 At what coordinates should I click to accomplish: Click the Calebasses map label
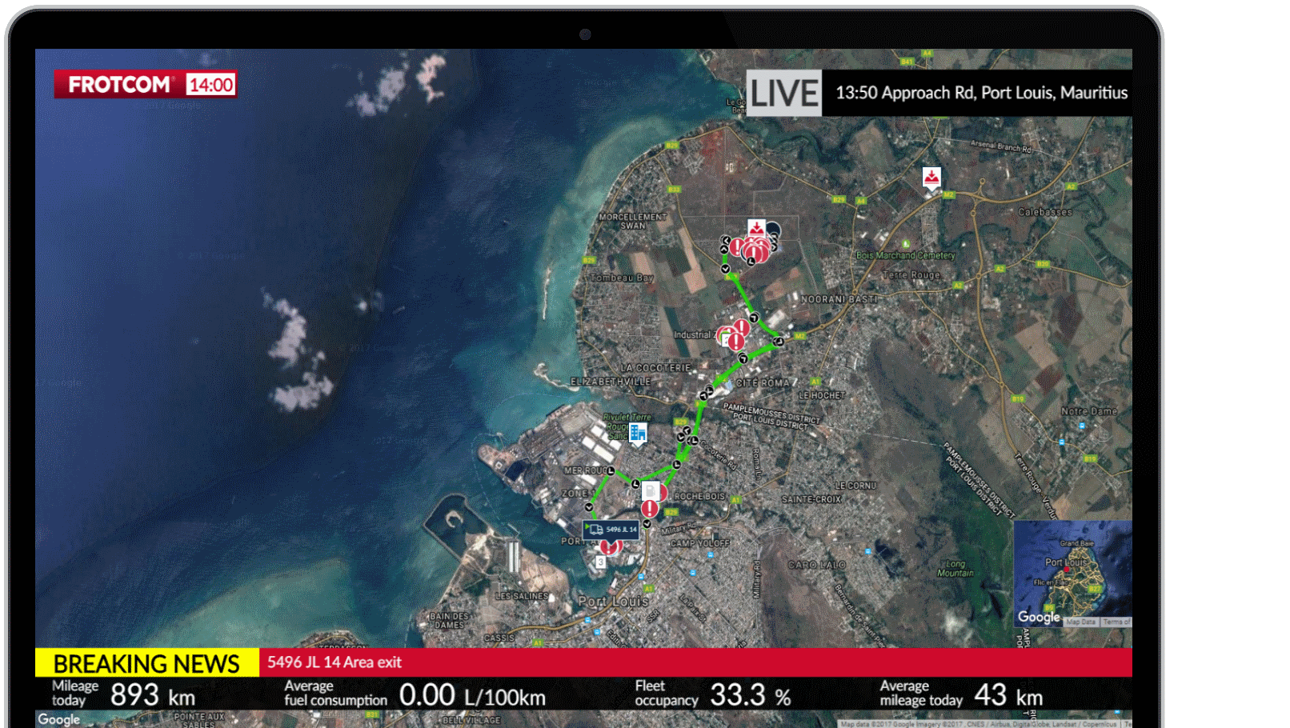pyautogui.click(x=1045, y=212)
